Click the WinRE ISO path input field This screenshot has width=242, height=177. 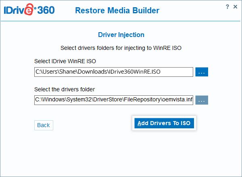tap(114, 72)
